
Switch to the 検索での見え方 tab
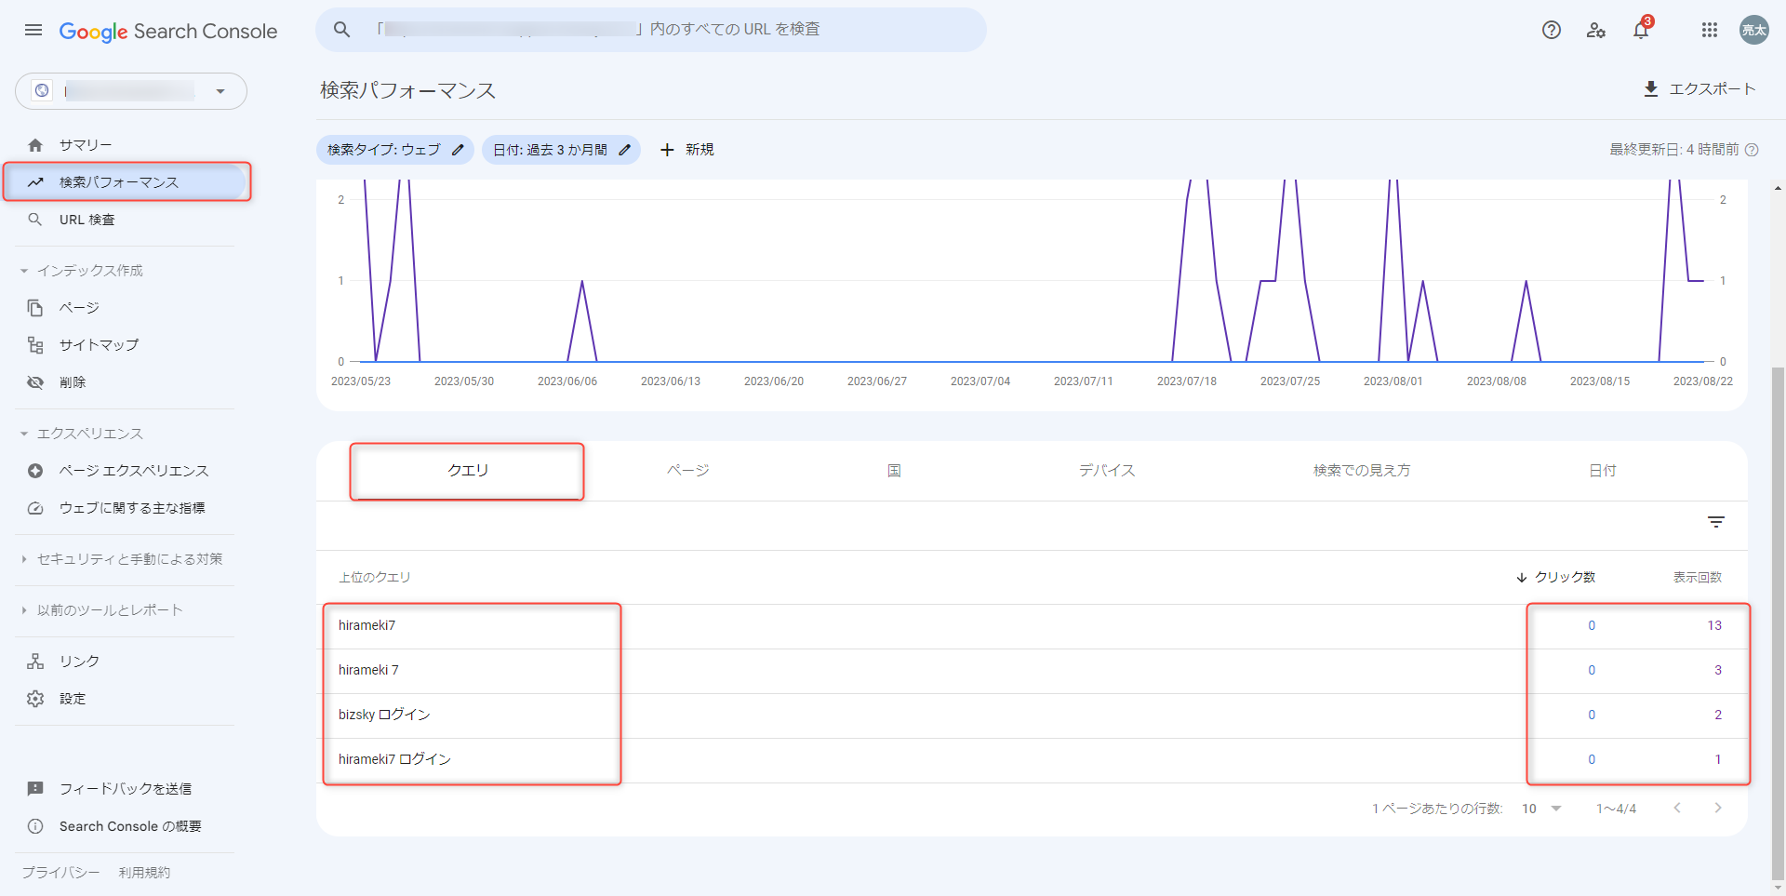1362,471
